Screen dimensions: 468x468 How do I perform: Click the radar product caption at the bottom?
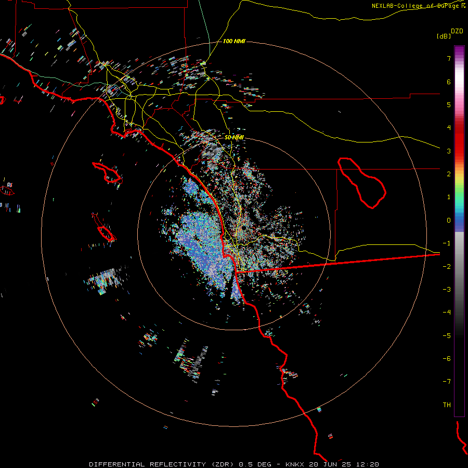click(x=234, y=464)
